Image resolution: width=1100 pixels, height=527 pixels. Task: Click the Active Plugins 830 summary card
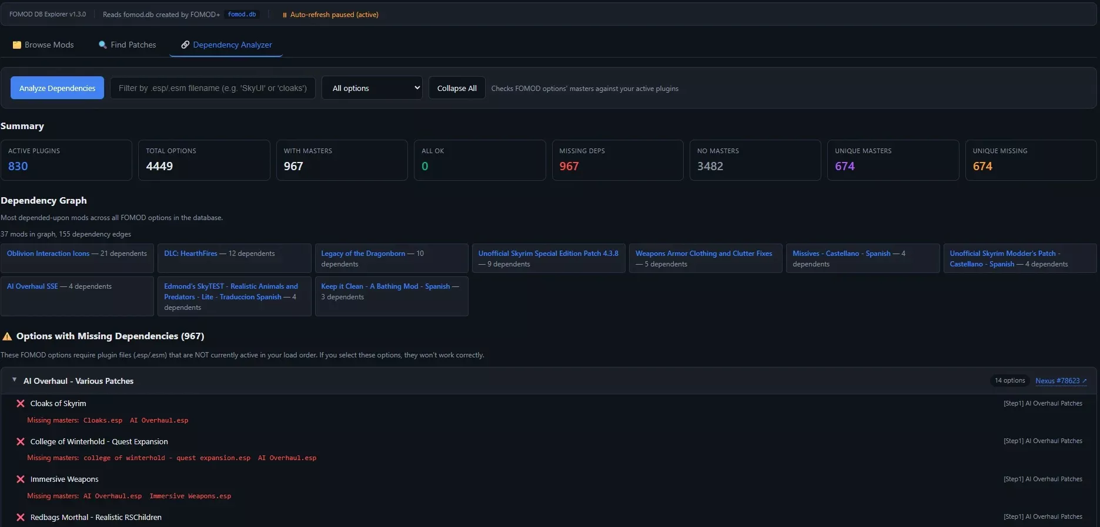[x=66, y=160]
